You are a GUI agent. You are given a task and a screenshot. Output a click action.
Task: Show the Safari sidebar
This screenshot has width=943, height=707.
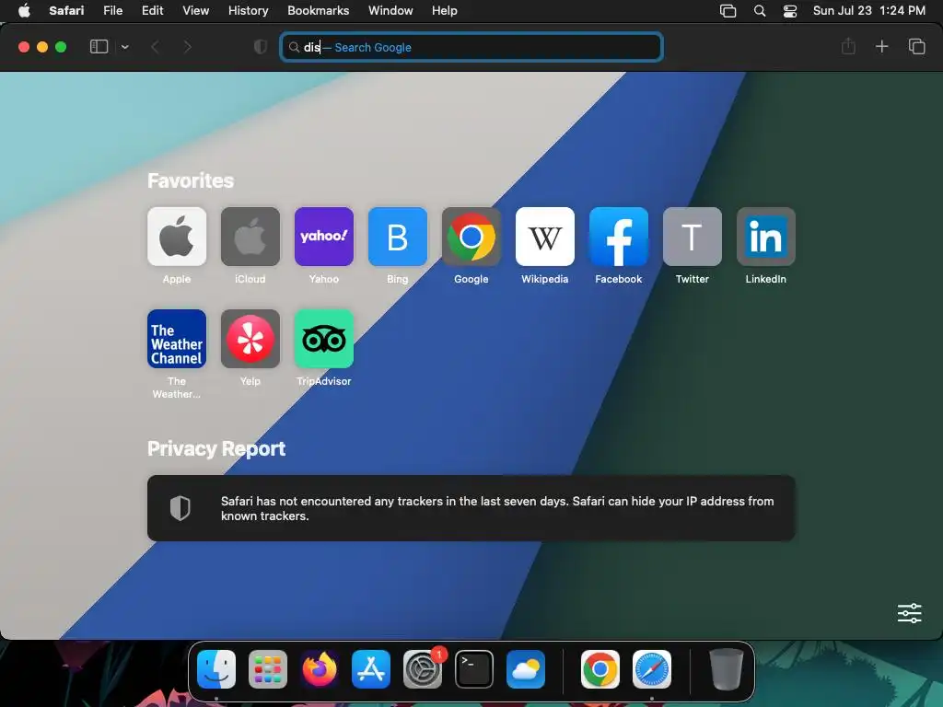[x=99, y=47]
